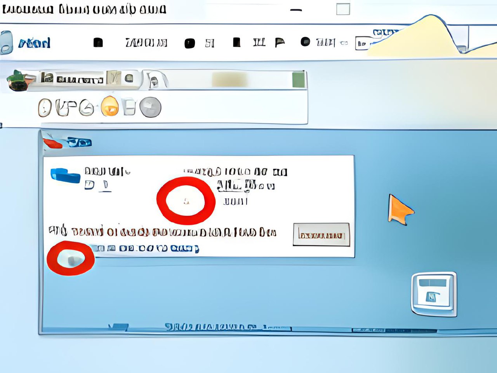Click the orange round icon in the icon row
Viewport: 497px width, 373px height.
pos(109,106)
